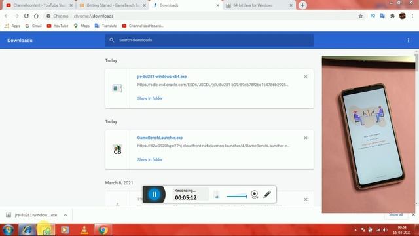Launch VLC from the taskbar
The width and height of the screenshot is (419, 236).
[x=84, y=230]
